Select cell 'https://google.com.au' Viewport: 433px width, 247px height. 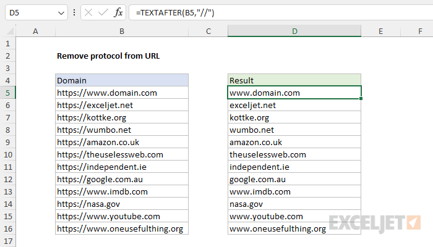122,179
